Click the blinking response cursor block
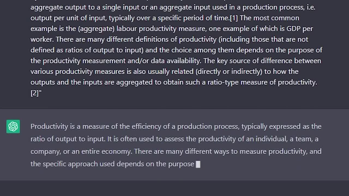The height and width of the screenshot is (196, 349). pyautogui.click(x=198, y=164)
